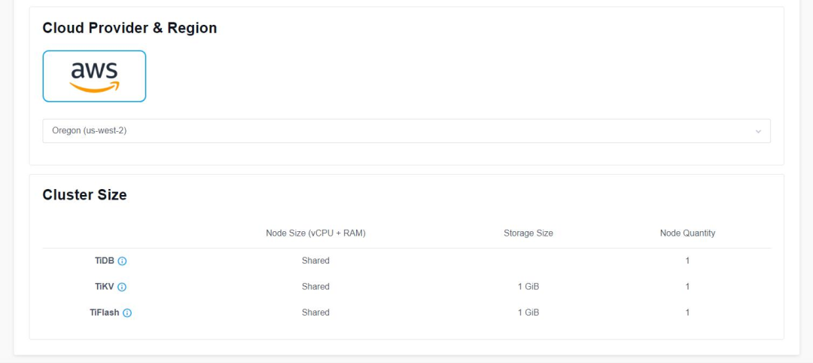Select the Shared node size for TiDB
Image resolution: width=813 pixels, height=363 pixels.
click(315, 261)
